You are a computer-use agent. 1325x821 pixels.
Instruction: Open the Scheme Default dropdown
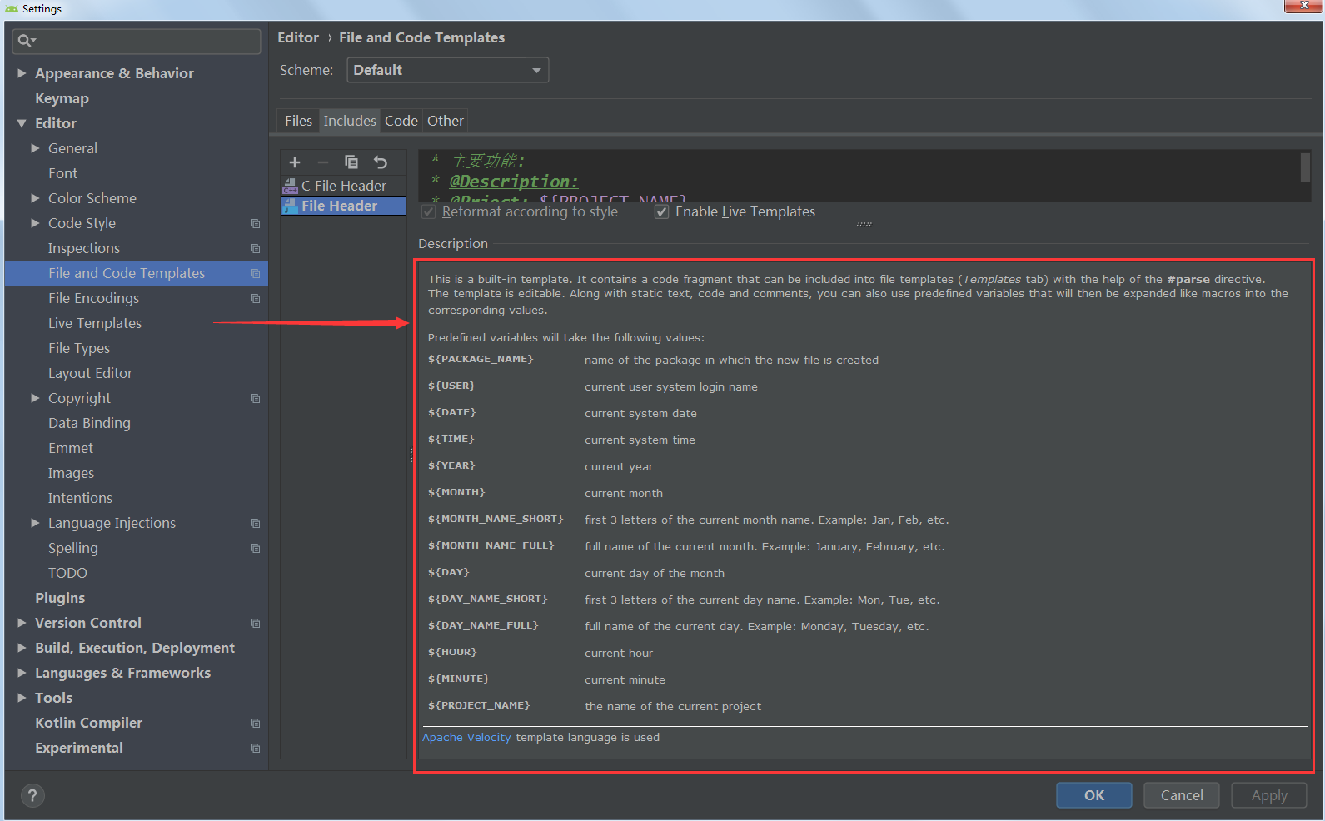click(x=448, y=70)
